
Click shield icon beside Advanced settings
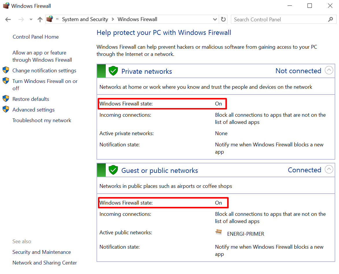tap(6, 109)
